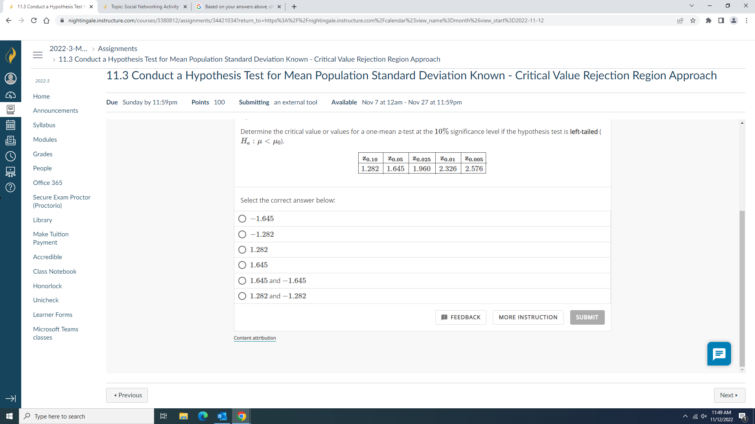Open Grades in course menu
This screenshot has width=755, height=424.
tap(42, 154)
